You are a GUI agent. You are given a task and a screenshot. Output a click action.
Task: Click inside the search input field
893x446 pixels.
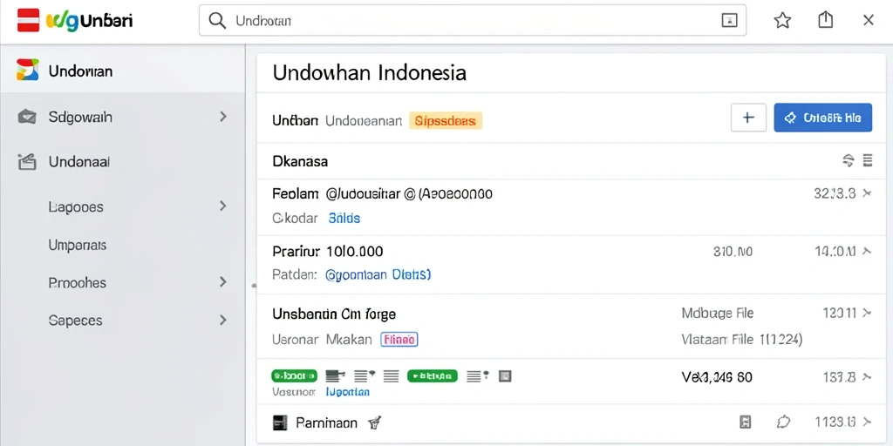473,21
